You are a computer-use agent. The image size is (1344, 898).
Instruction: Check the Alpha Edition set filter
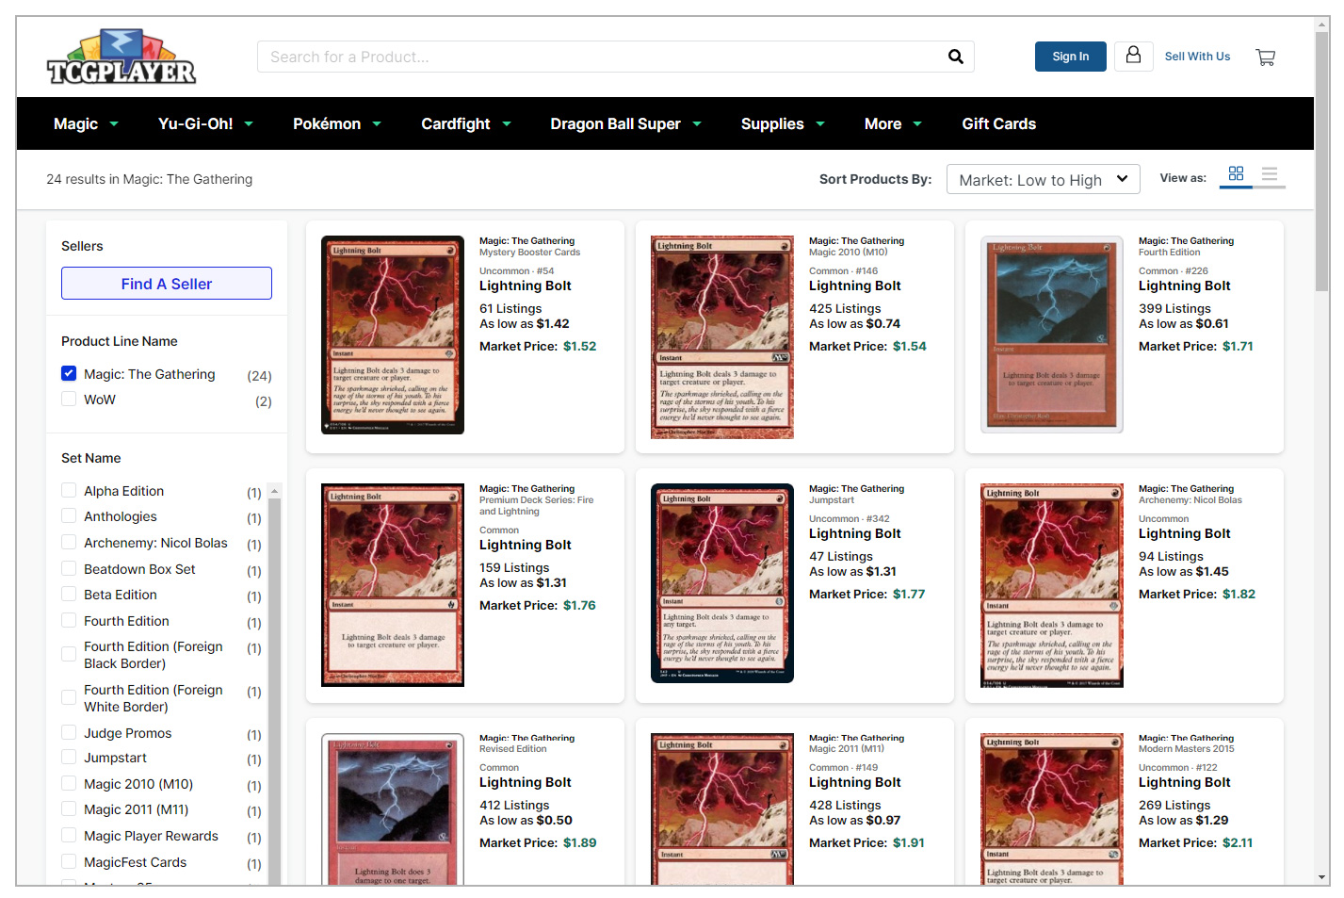coord(69,491)
